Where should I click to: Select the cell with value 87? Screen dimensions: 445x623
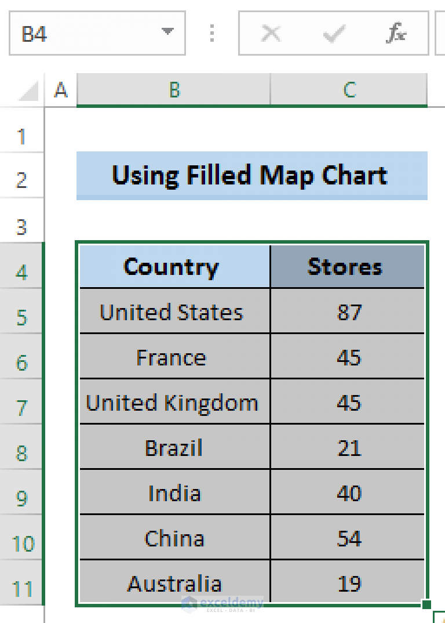pos(346,312)
